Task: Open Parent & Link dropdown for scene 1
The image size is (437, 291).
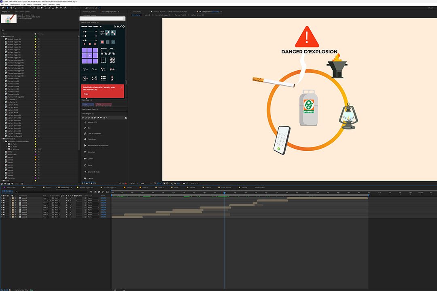Action: pos(93,217)
